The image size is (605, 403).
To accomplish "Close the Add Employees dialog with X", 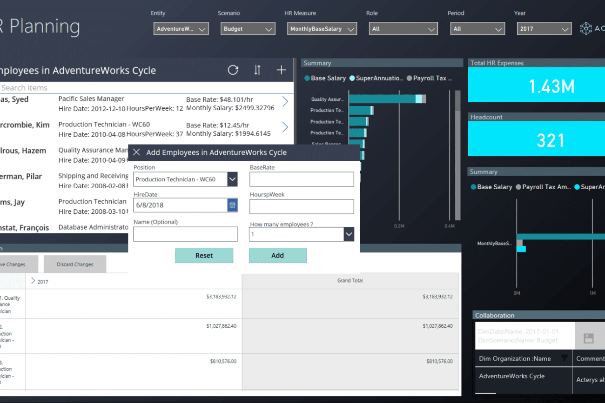I will pyautogui.click(x=136, y=152).
